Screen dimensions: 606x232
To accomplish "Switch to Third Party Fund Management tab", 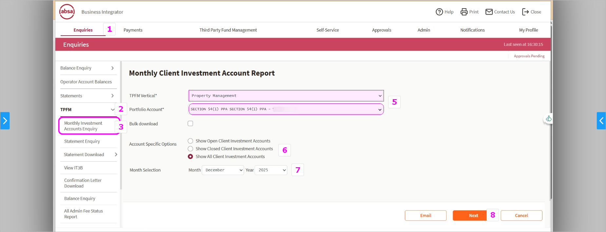I will tap(228, 30).
